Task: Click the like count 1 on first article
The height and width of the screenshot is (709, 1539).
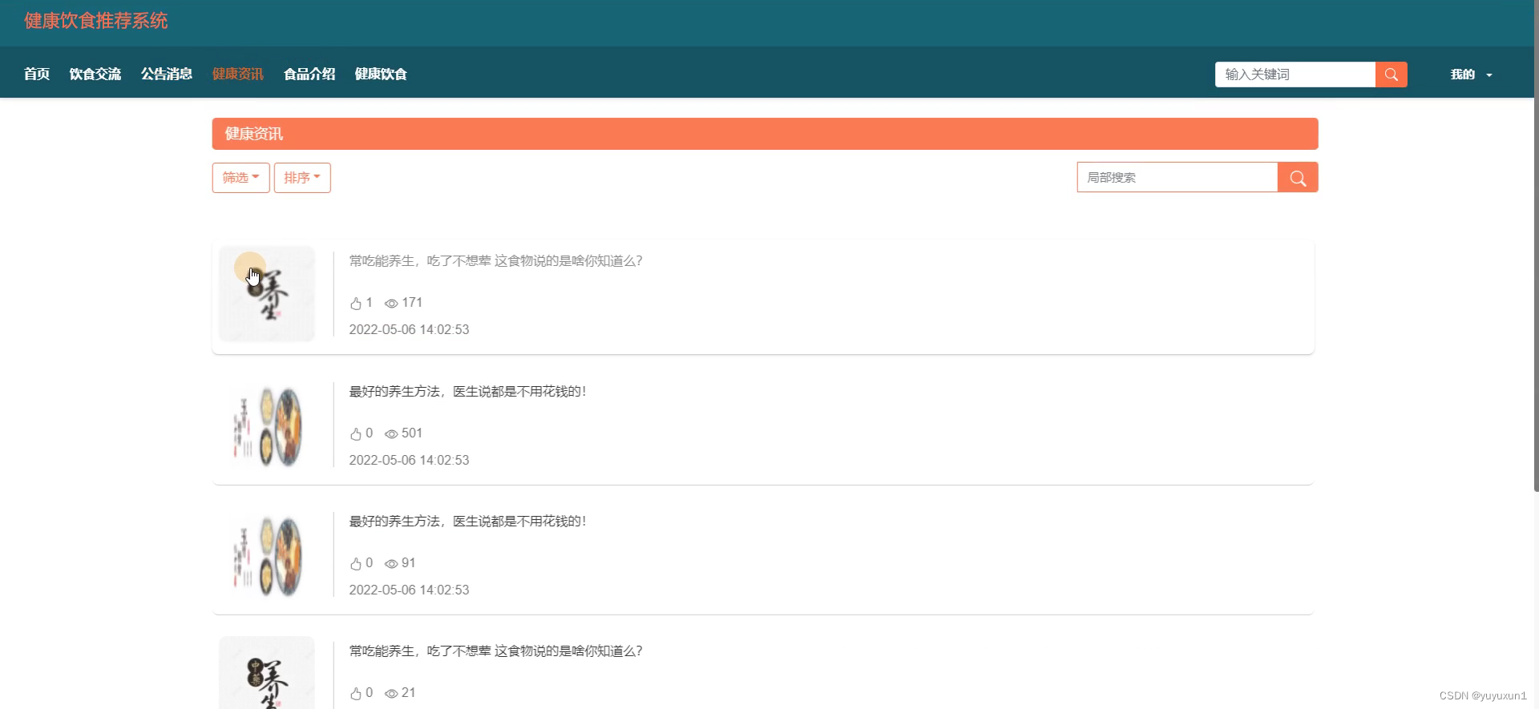Action: point(369,303)
